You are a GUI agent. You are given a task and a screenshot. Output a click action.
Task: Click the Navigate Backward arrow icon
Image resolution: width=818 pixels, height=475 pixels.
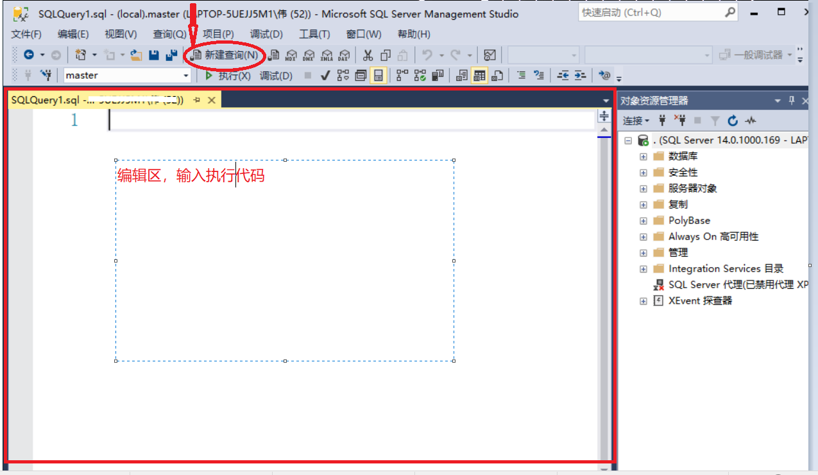(x=29, y=55)
